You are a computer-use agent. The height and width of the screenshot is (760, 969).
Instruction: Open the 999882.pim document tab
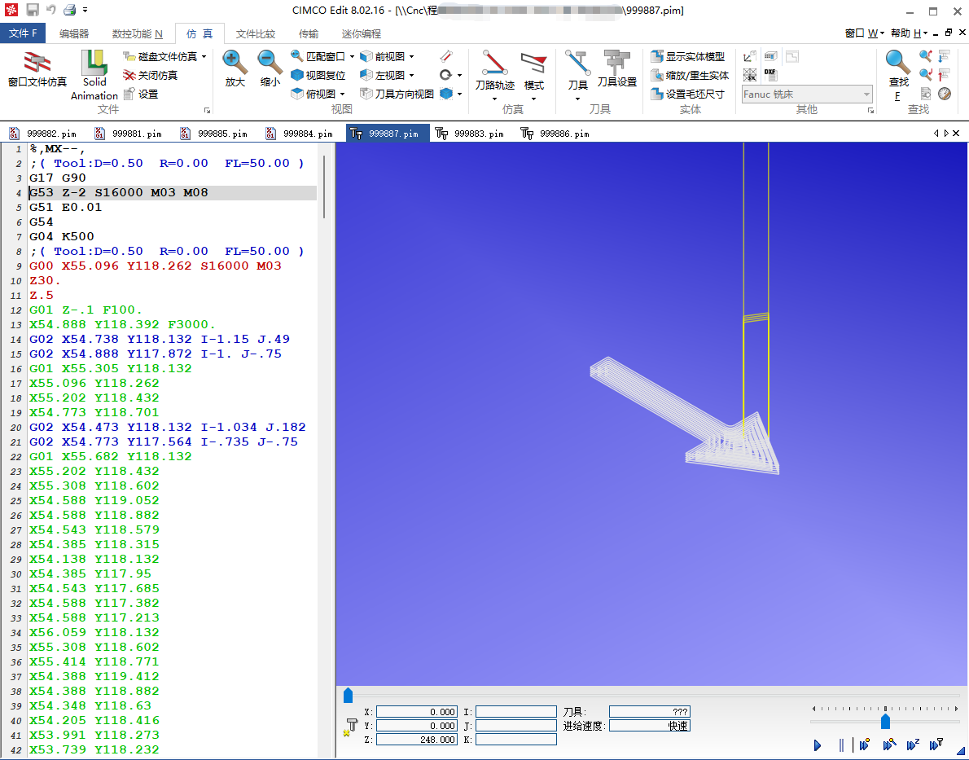pyautogui.click(x=43, y=134)
